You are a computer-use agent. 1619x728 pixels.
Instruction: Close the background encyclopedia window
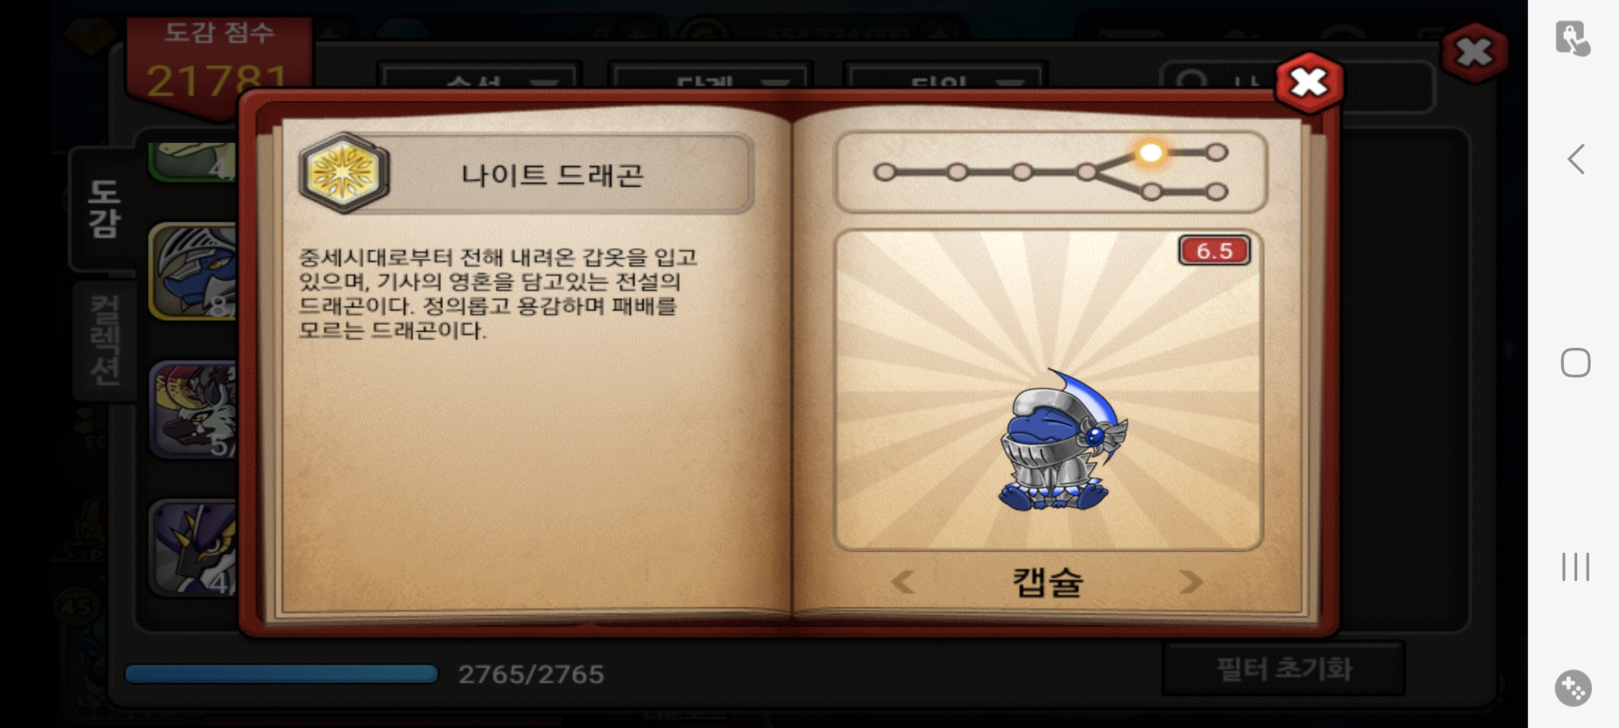click(x=1475, y=53)
